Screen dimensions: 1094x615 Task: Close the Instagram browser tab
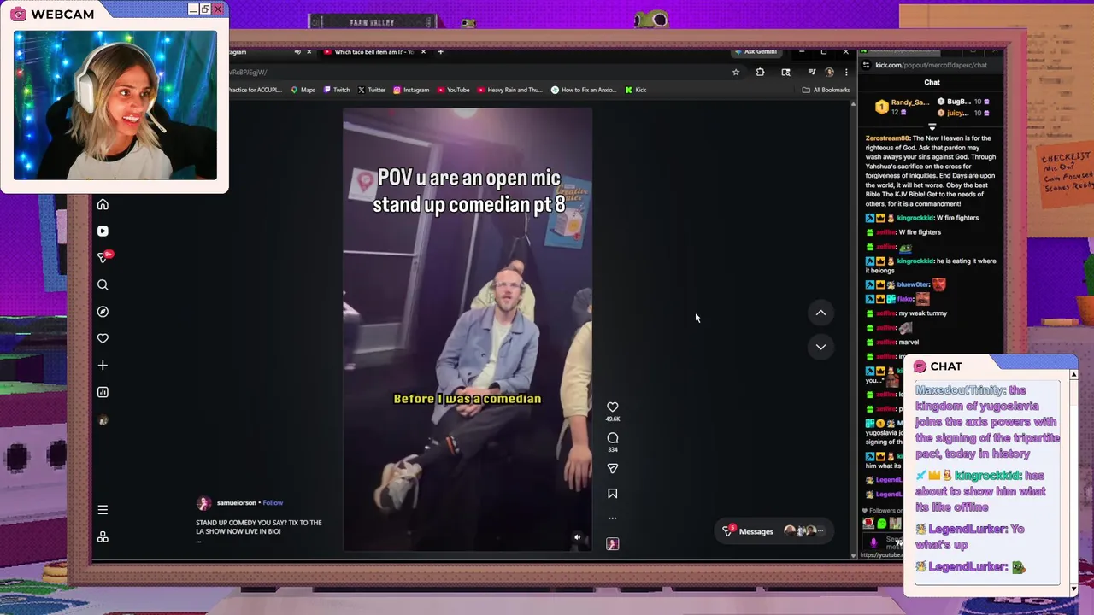tap(309, 52)
